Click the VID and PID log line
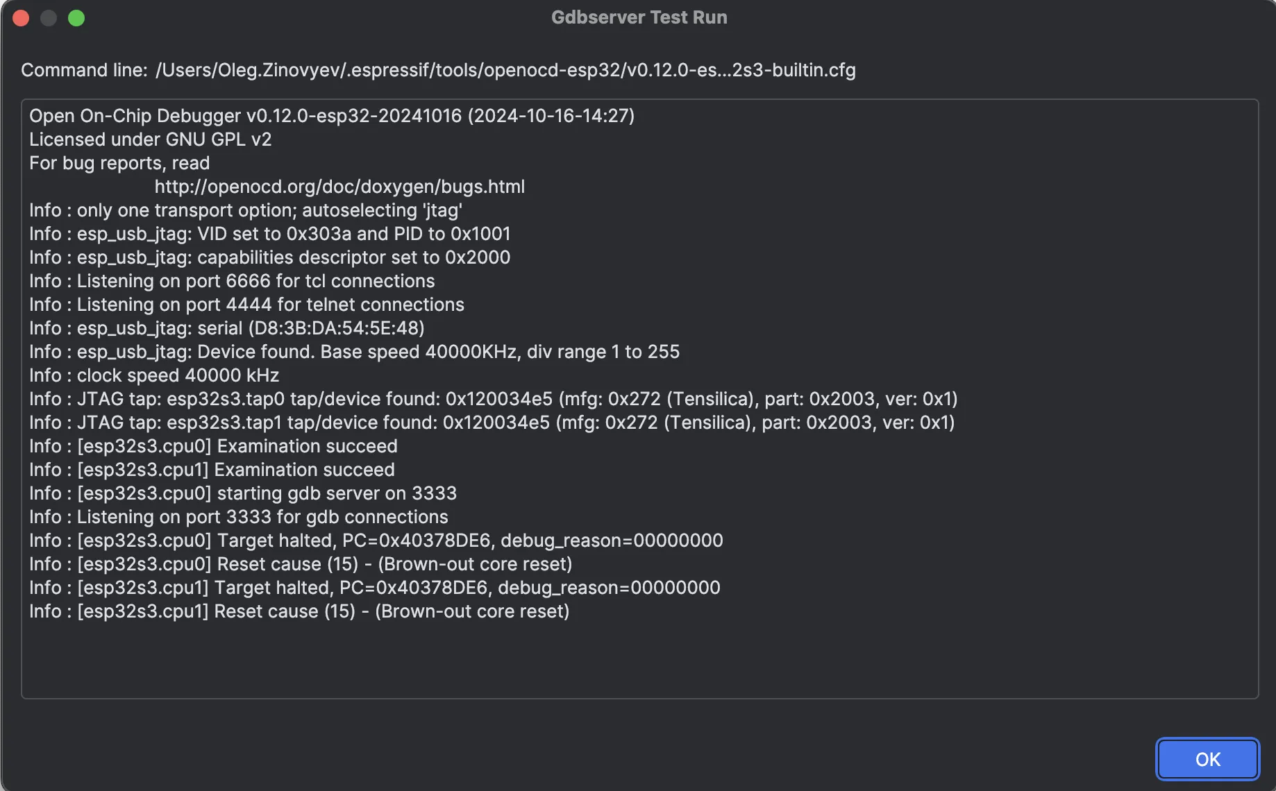This screenshot has height=791, width=1276. point(270,234)
